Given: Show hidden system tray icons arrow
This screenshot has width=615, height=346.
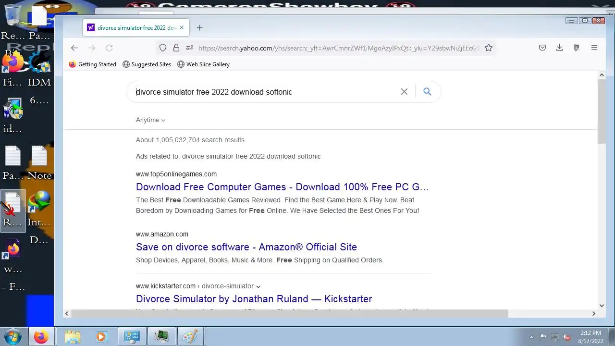Looking at the screenshot, I should point(531,337).
